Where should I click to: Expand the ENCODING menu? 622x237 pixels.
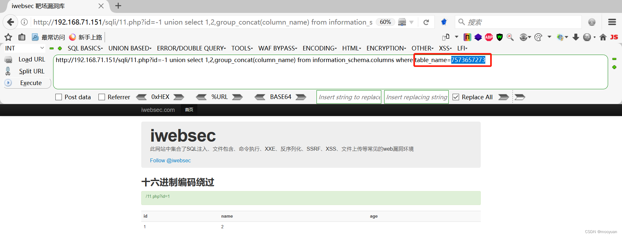pyautogui.click(x=320, y=48)
